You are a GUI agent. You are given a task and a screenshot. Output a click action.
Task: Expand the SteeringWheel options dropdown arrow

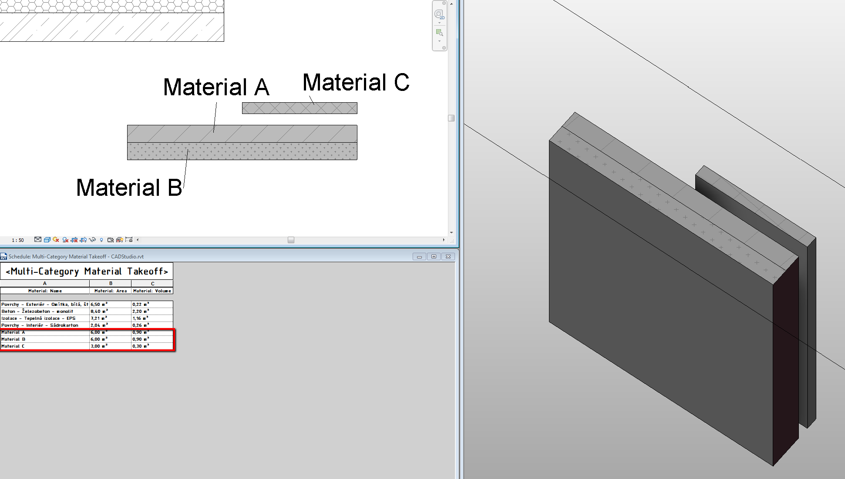(x=439, y=23)
